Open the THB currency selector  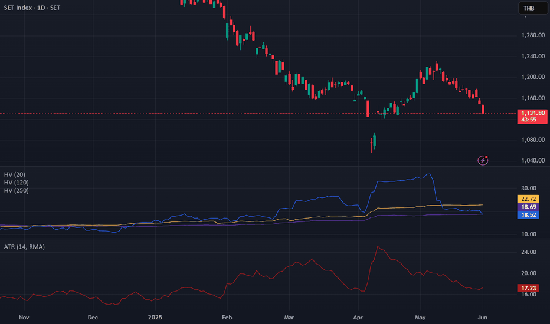coord(533,8)
